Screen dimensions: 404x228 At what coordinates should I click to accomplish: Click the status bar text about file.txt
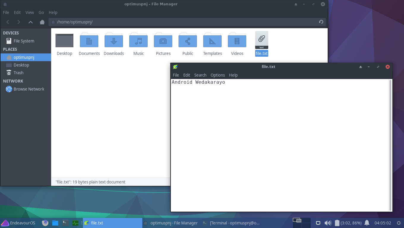90,182
